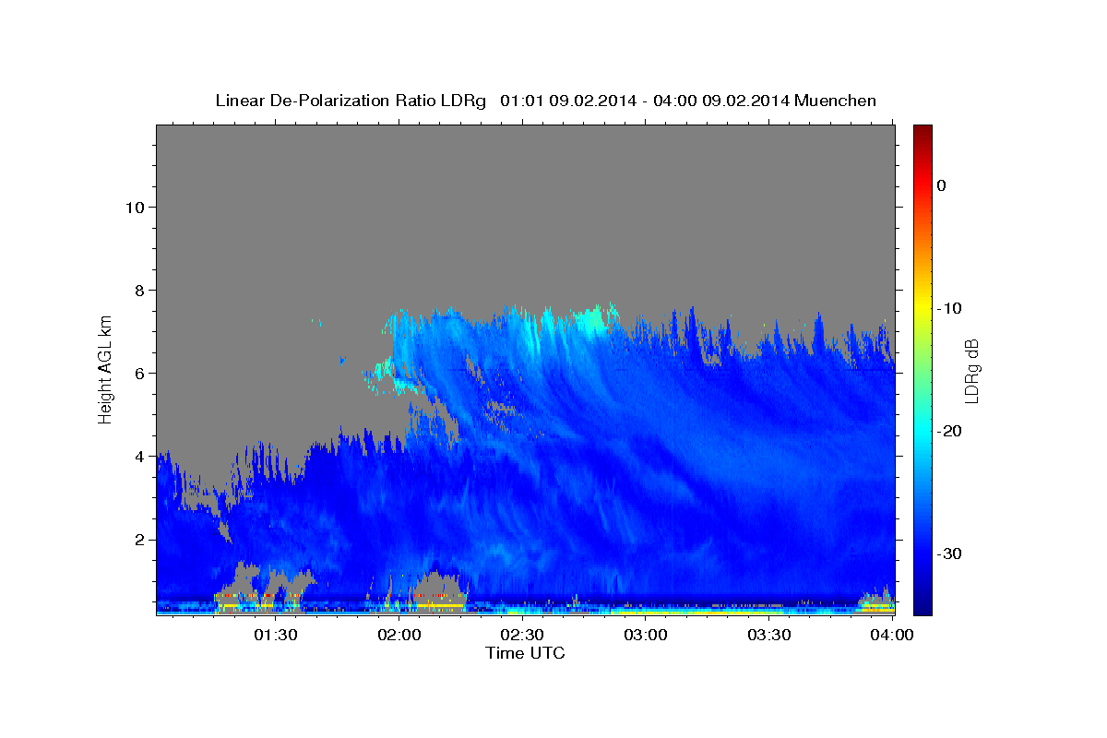Click the height tick label '2'
Viewport: 1107px width, 738px height.
coord(137,539)
